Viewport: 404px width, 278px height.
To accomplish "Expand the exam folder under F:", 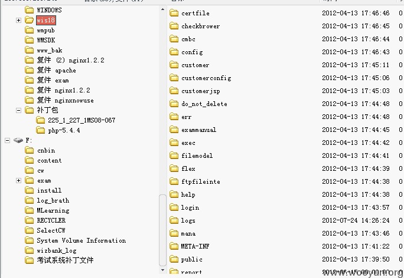I will [18, 181].
